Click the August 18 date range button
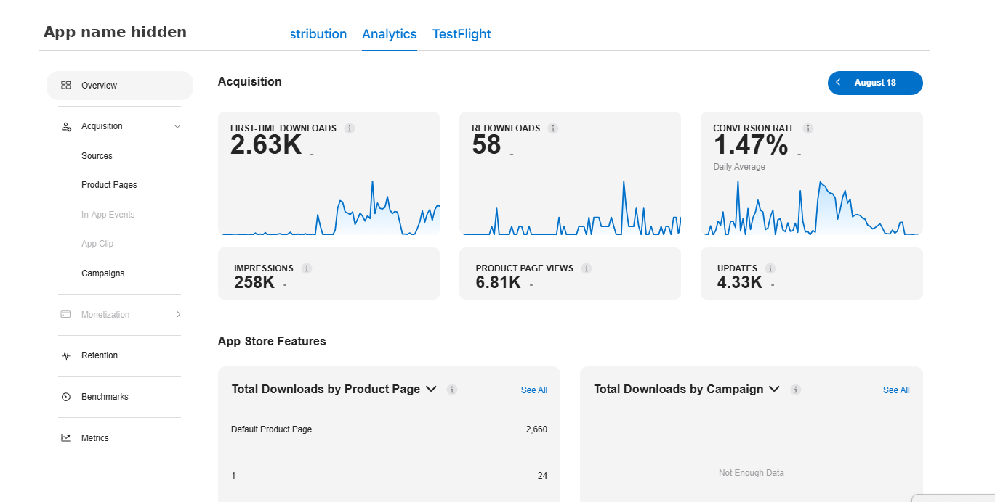This screenshot has width=995, height=502. 875,83
